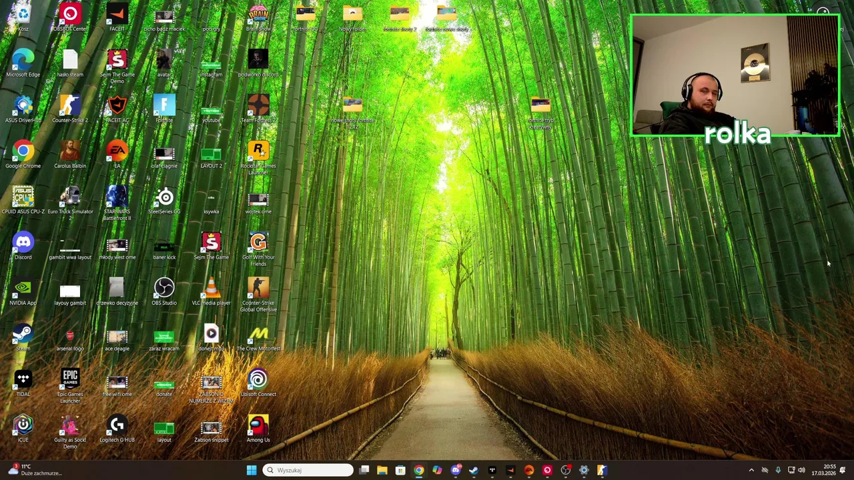Open ASUS DriverHub desktop shortcut
854x480 pixels.
tap(23, 109)
